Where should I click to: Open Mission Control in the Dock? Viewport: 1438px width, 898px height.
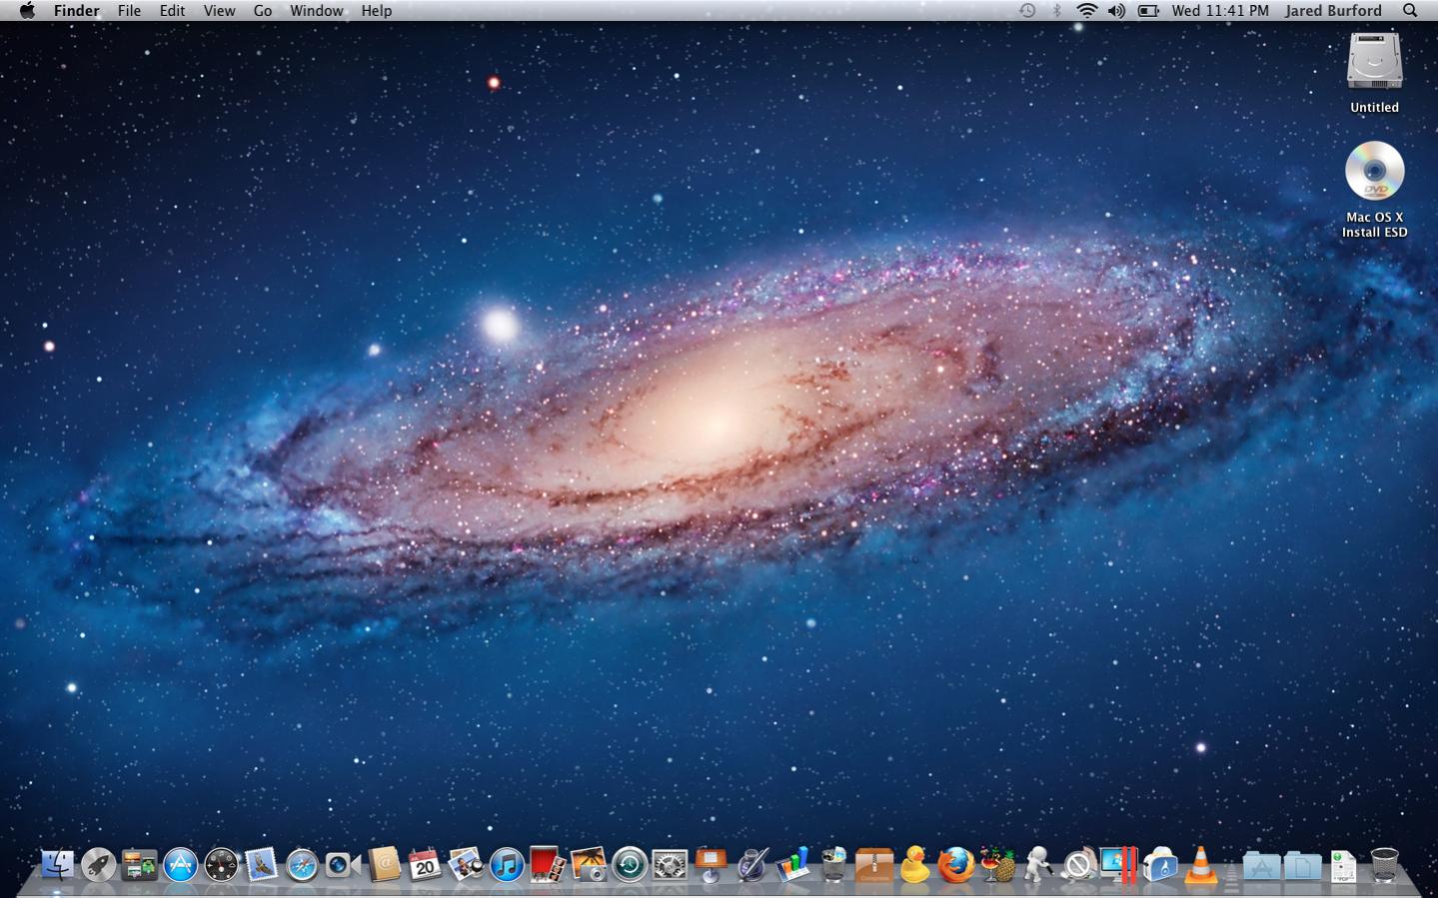point(139,864)
